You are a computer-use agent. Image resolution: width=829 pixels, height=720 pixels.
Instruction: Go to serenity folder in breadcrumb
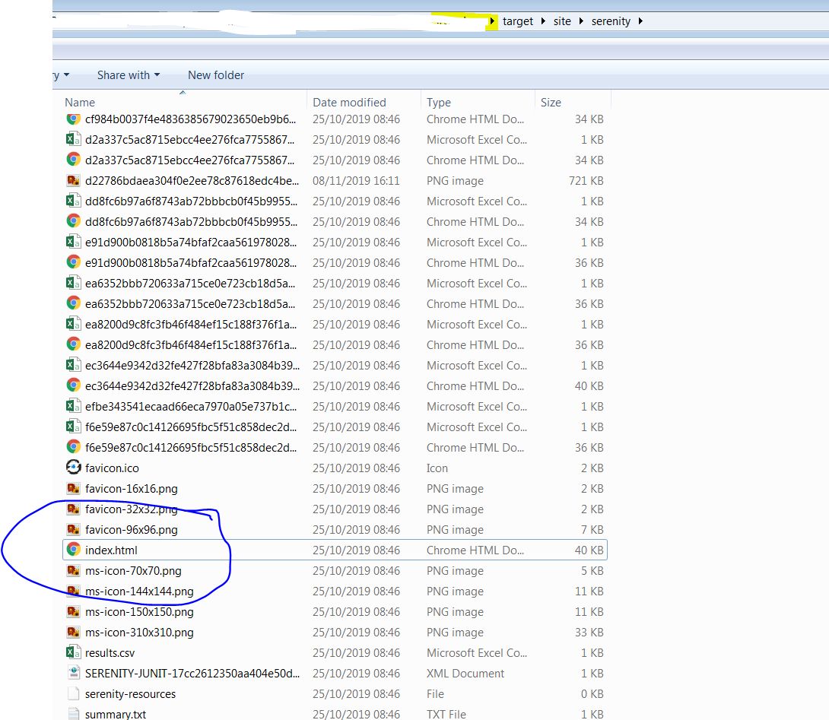click(x=611, y=21)
